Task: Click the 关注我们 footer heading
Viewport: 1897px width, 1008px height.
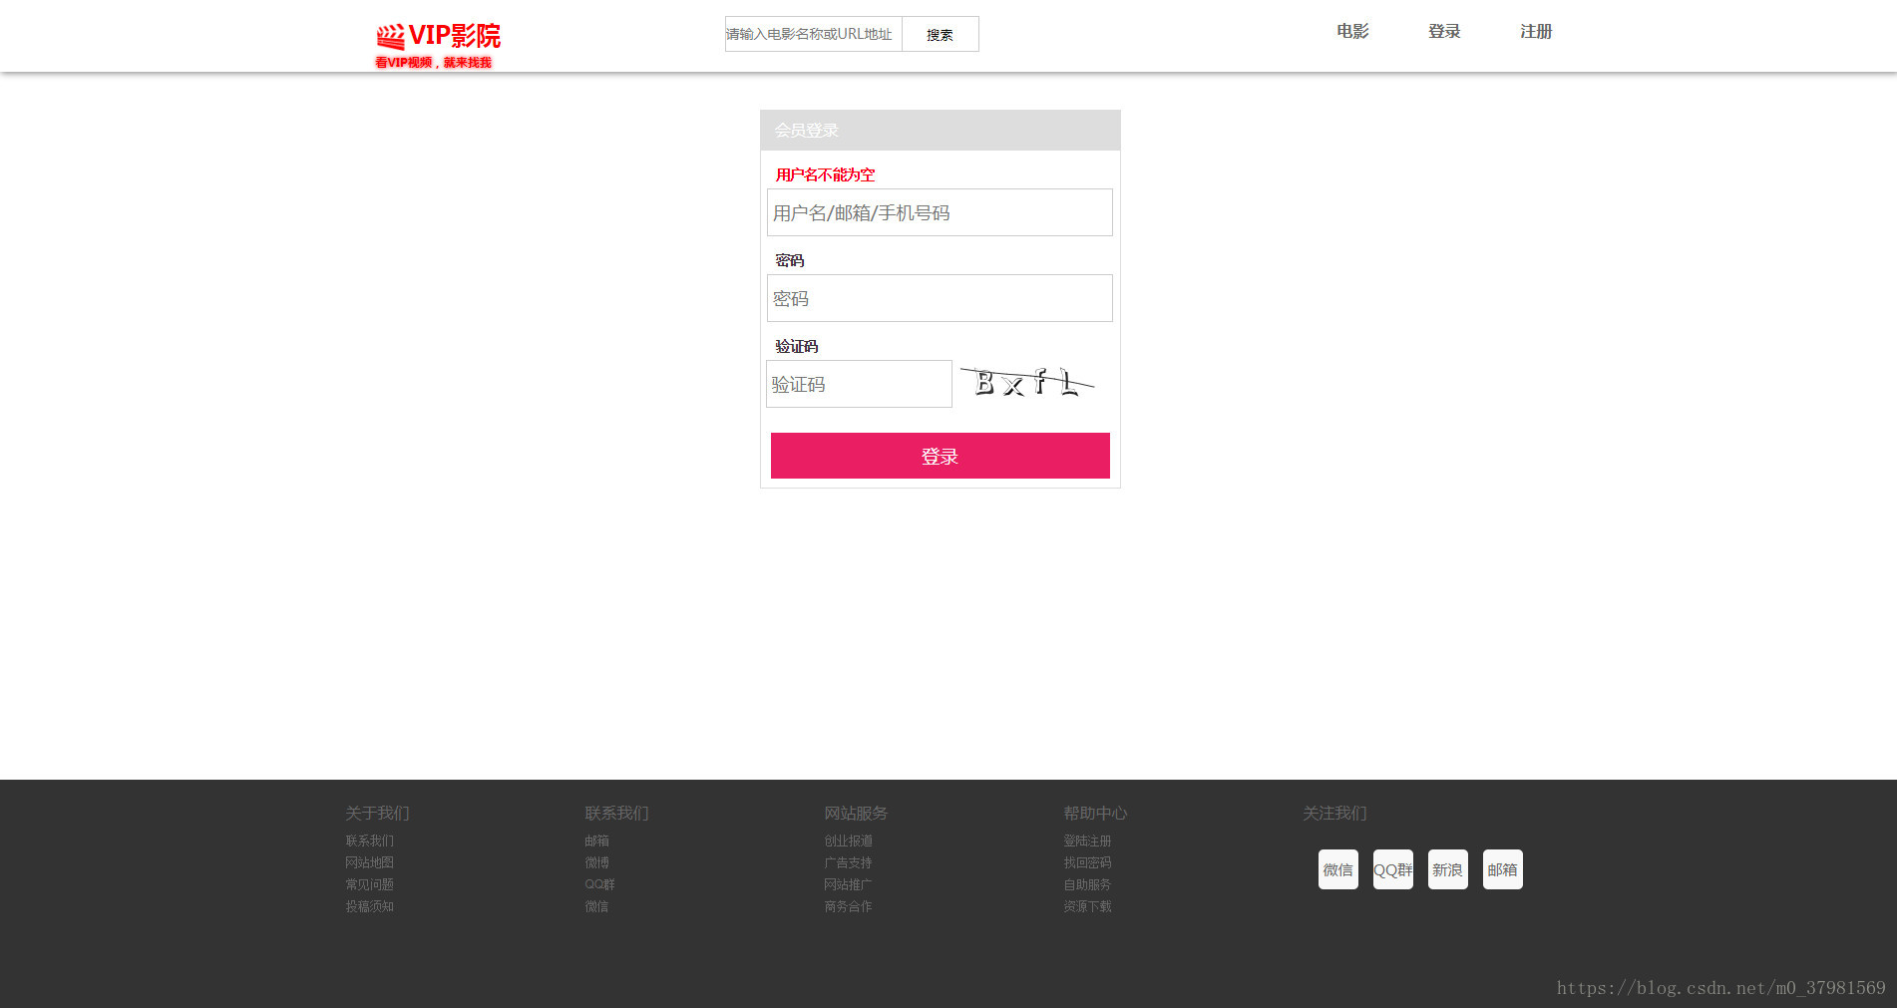Action: tap(1334, 813)
